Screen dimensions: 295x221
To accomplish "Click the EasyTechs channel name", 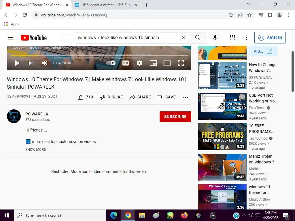I will [257, 108].
